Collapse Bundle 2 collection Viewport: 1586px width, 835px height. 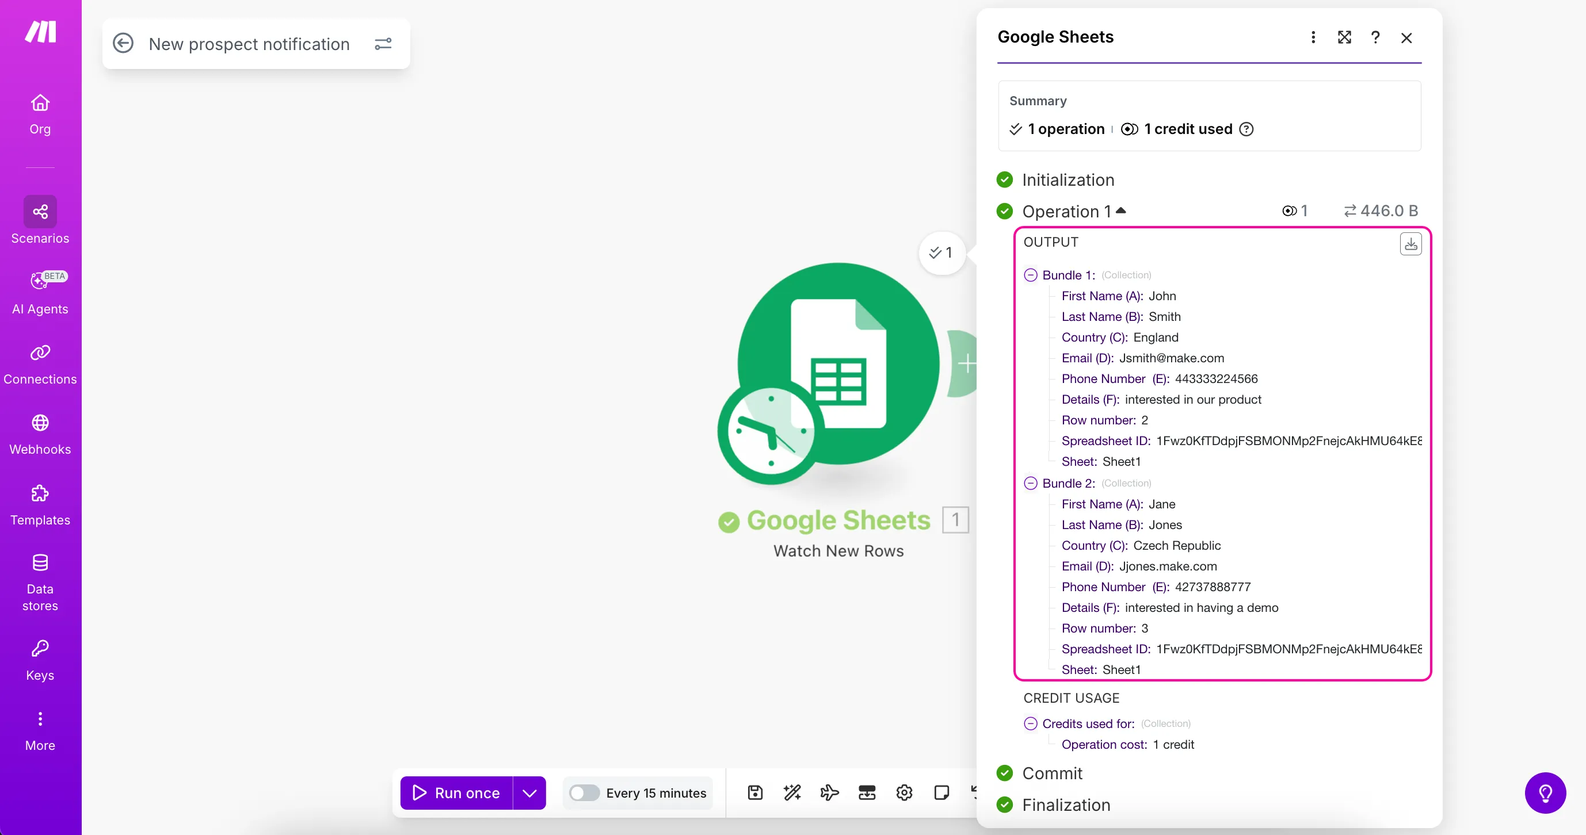(x=1031, y=483)
